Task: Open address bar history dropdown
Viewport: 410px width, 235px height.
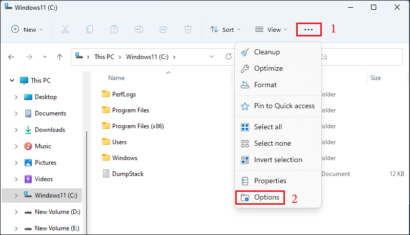Action: click(212, 56)
